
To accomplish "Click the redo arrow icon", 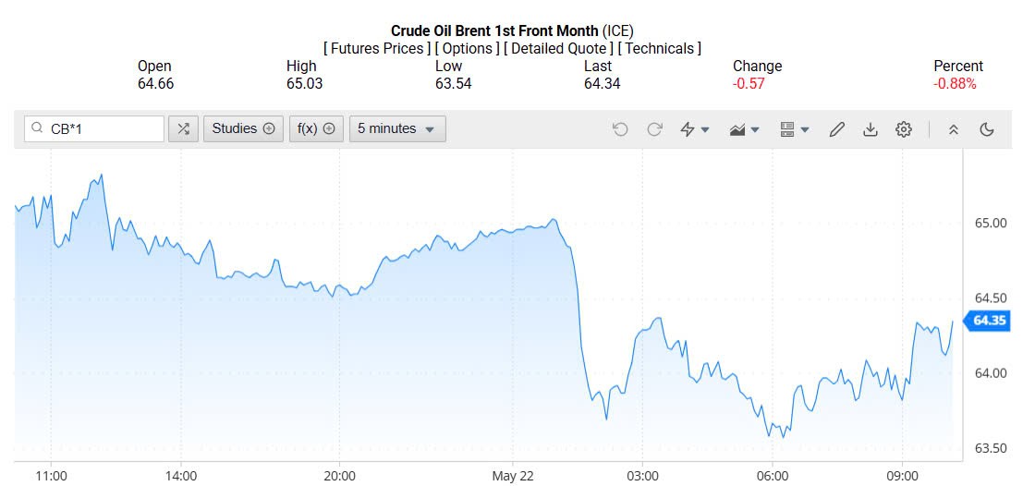I will [x=654, y=129].
